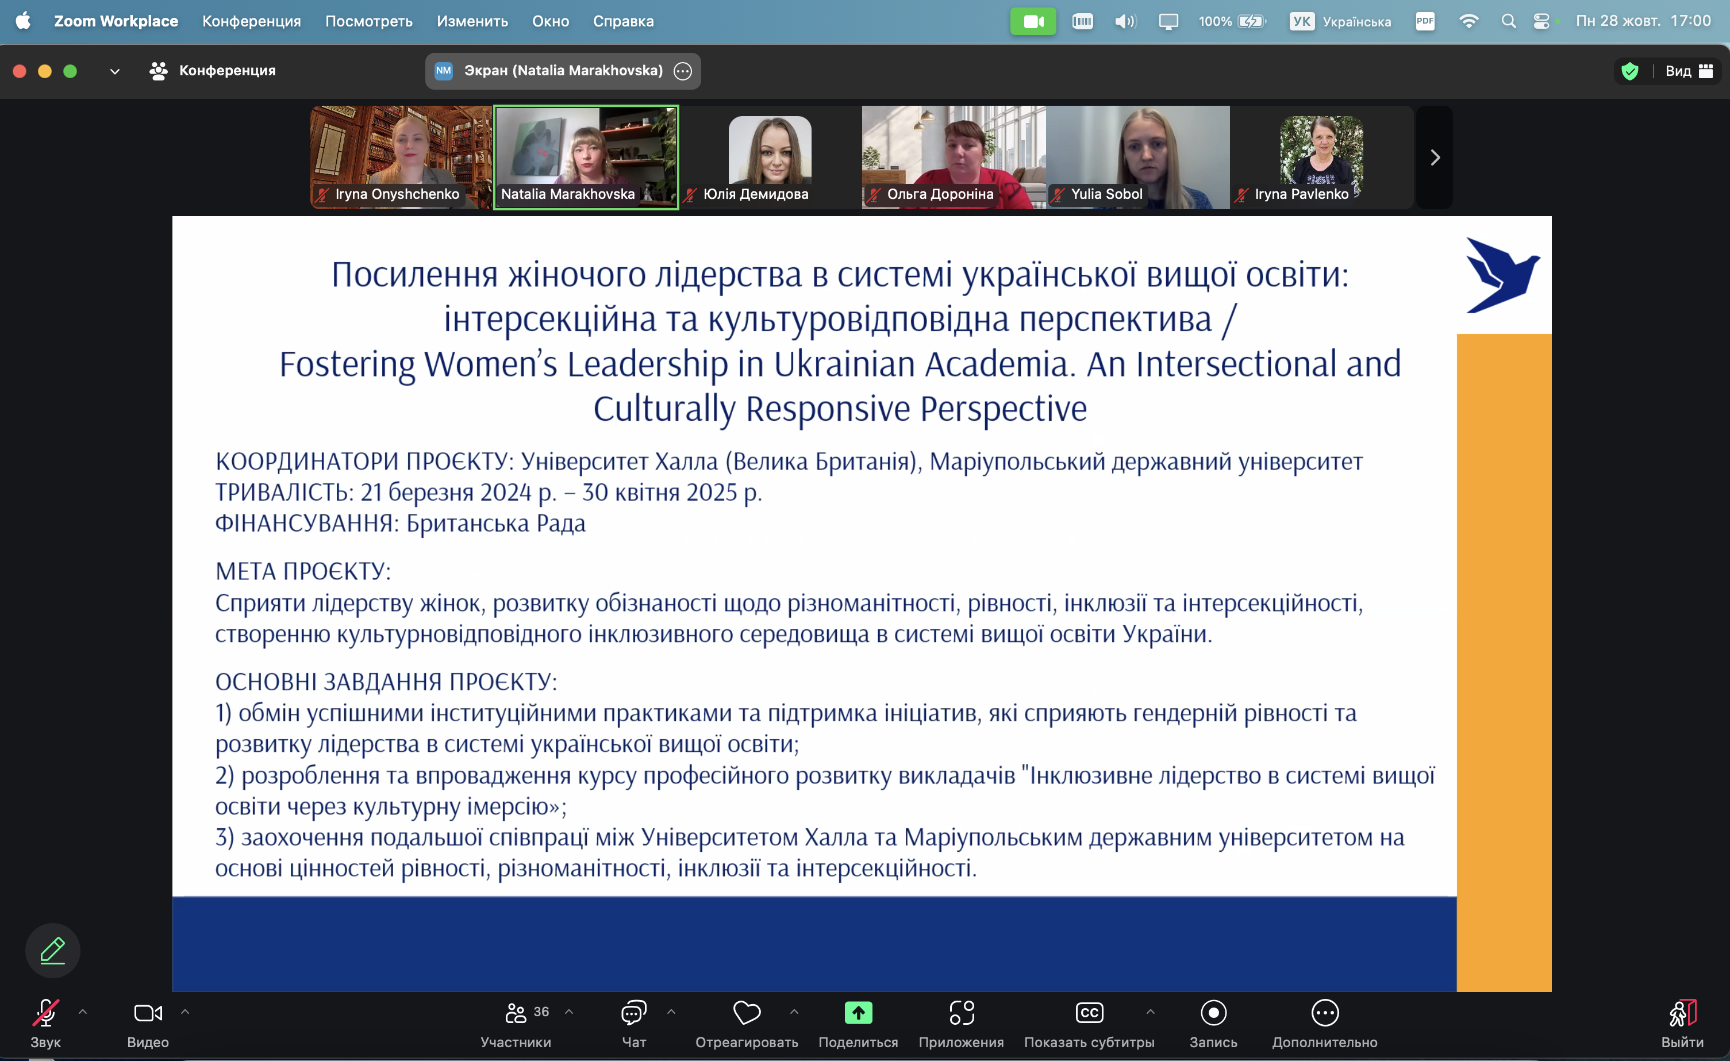Start recording with the Запись button
Screen dimensions: 1730x1061
[1213, 1024]
